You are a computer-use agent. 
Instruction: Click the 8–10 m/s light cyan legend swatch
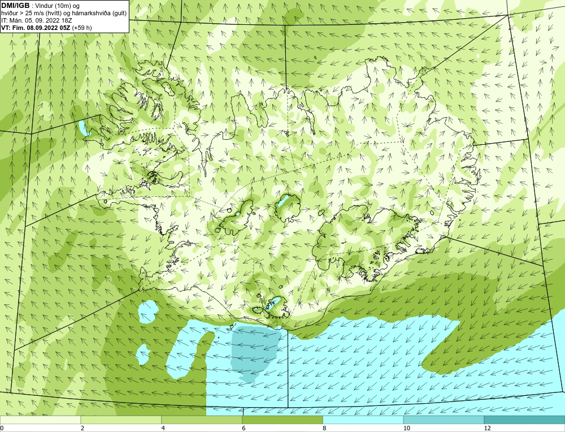363,420
